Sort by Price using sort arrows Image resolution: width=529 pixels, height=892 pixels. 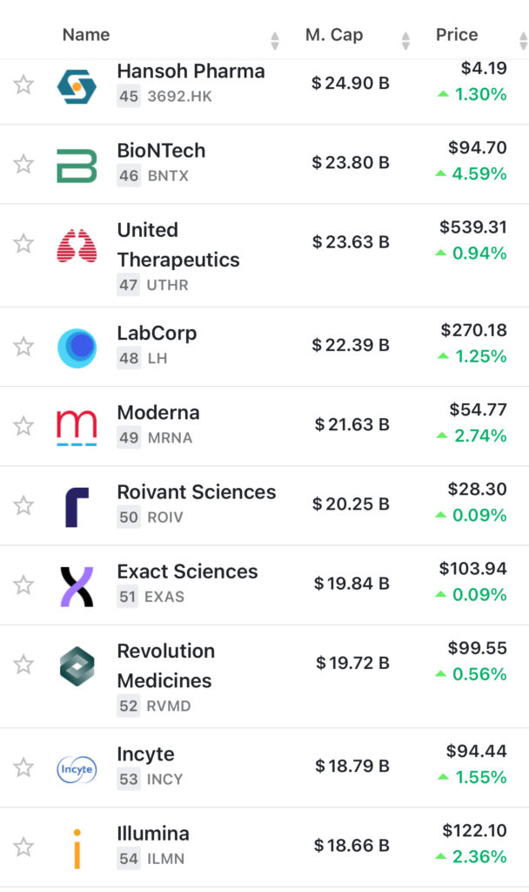[x=522, y=40]
